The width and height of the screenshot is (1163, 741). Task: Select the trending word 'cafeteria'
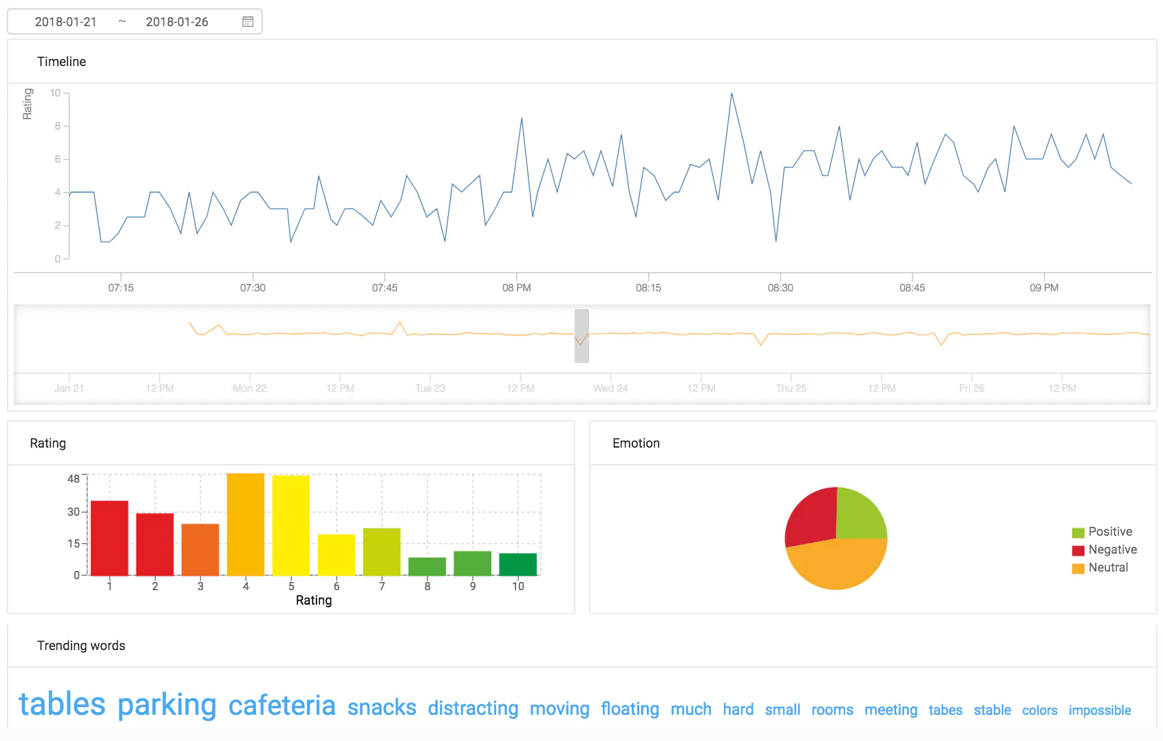point(282,706)
